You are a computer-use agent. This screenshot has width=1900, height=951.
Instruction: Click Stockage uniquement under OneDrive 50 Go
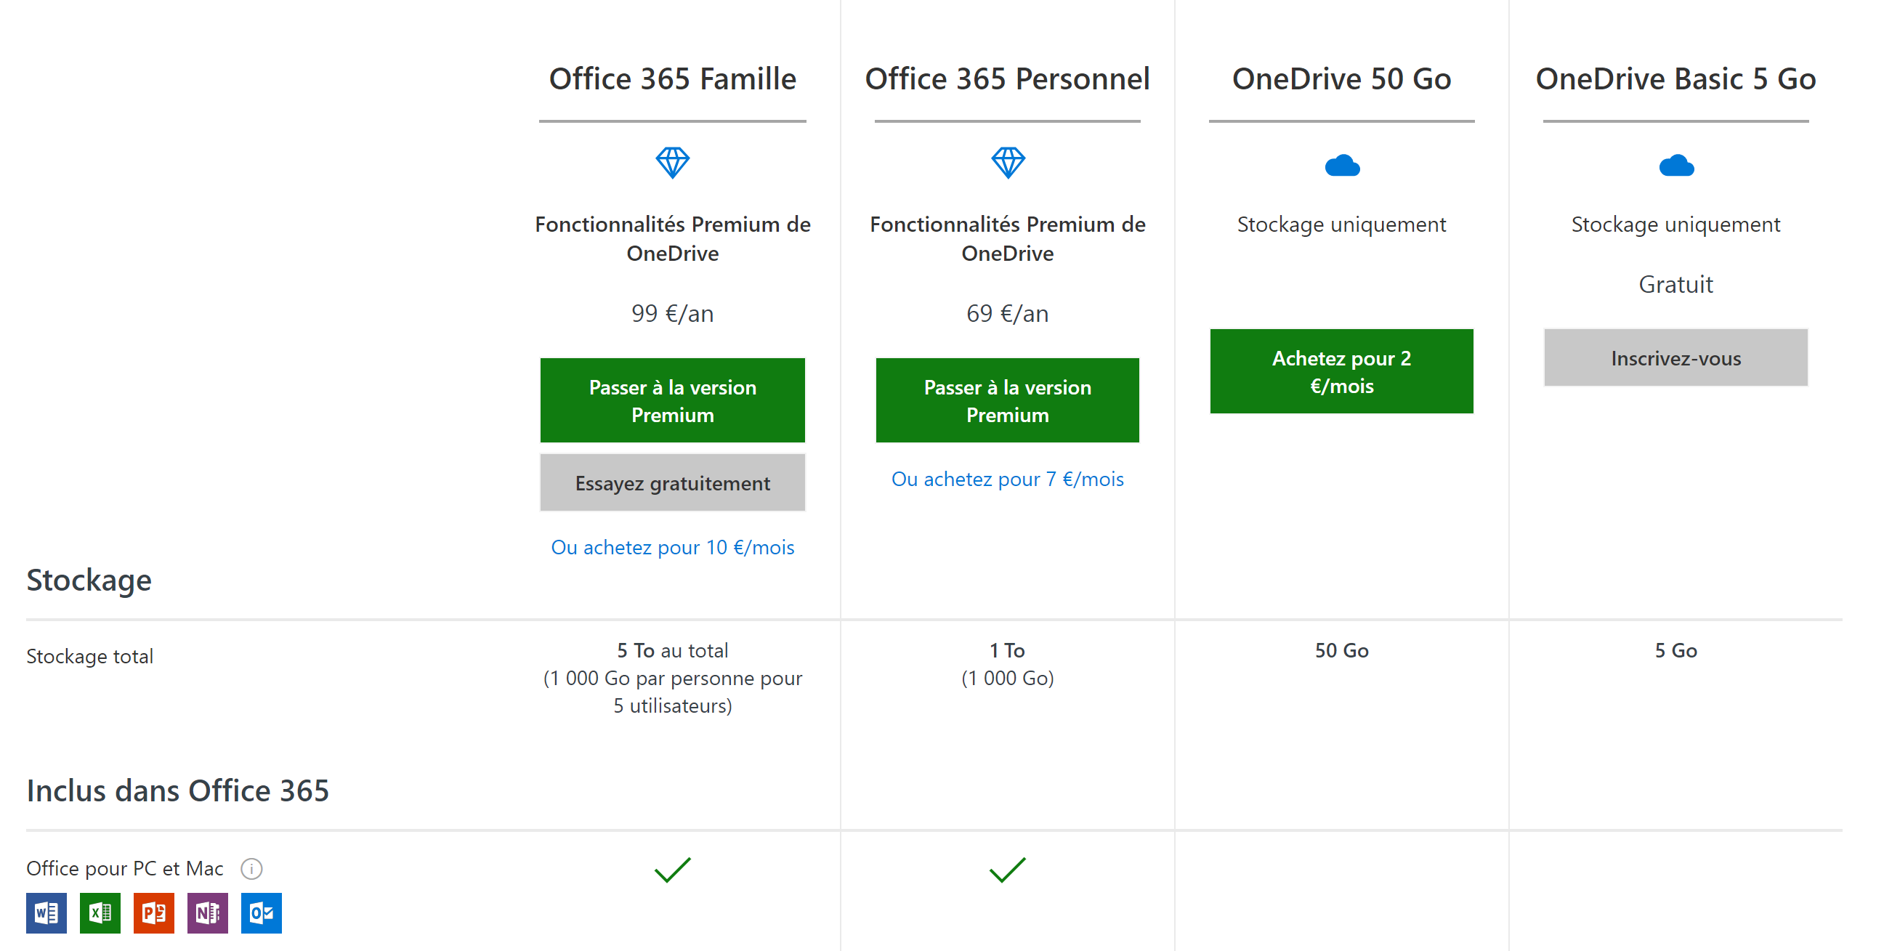[x=1342, y=224]
